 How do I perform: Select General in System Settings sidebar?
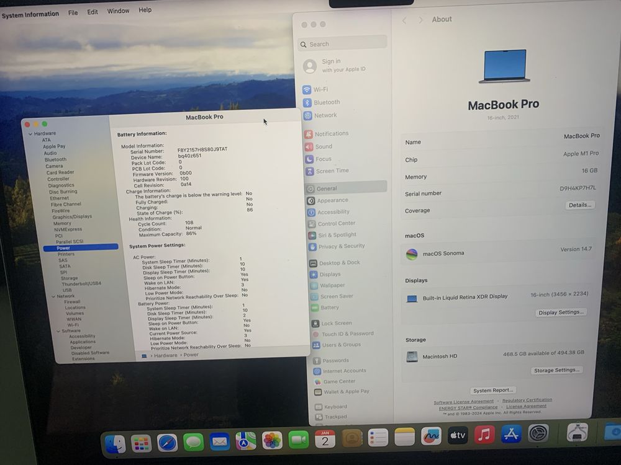tap(346, 188)
